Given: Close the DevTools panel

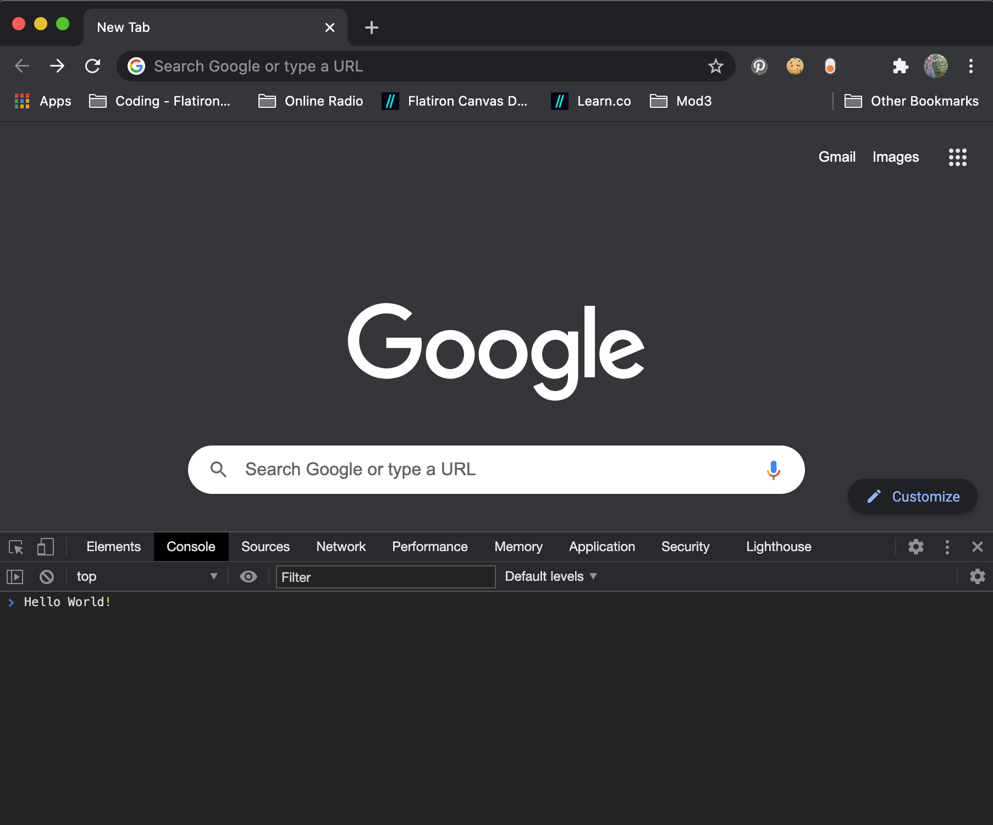Looking at the screenshot, I should pos(977,547).
